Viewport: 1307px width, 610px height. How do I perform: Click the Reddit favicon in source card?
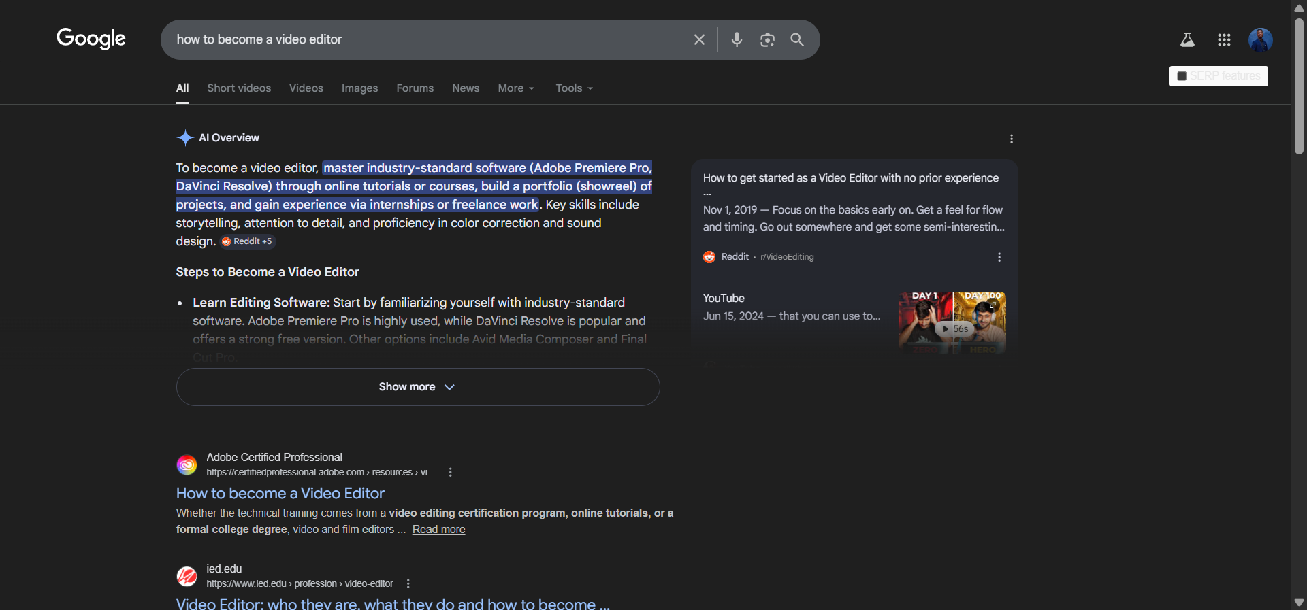pyautogui.click(x=709, y=257)
